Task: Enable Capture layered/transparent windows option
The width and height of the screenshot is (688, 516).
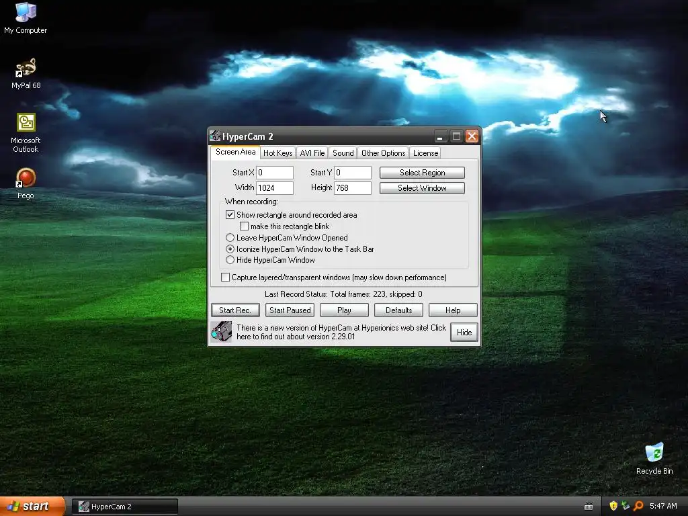Action: pyautogui.click(x=225, y=277)
